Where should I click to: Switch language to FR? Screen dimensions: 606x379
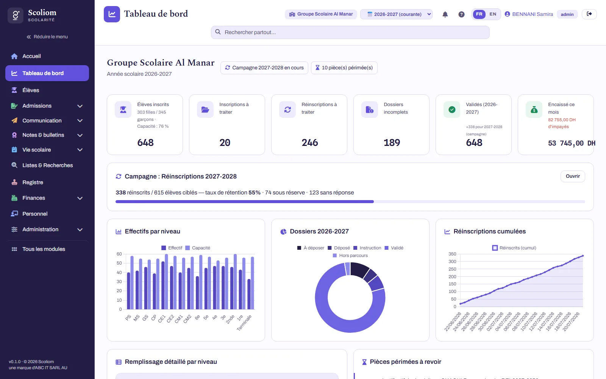479,14
